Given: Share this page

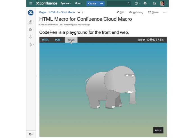Looking at the screenshot, I should [x=153, y=12].
